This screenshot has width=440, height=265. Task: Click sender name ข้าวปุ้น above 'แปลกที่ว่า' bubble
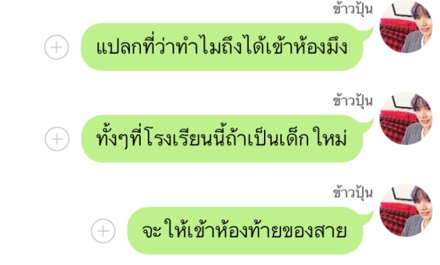pos(353,9)
